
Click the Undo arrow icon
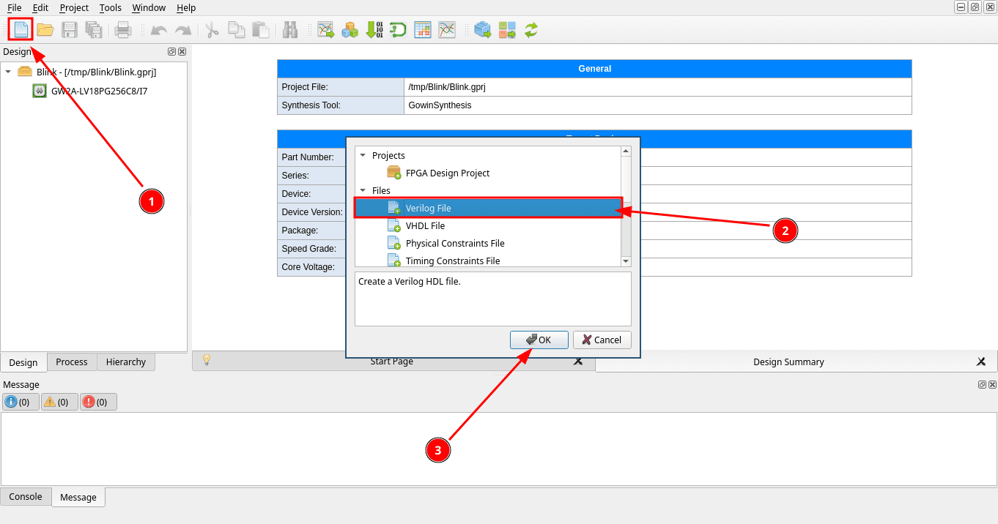[158, 30]
